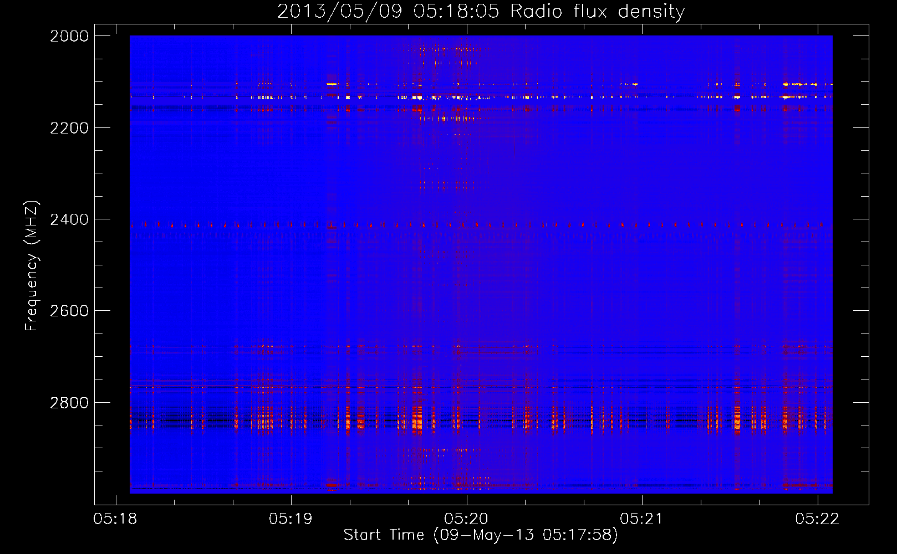Screen dimensions: 897x554
Task: Select the 2600 frequency tick label
Action: pyautogui.click(x=69, y=311)
